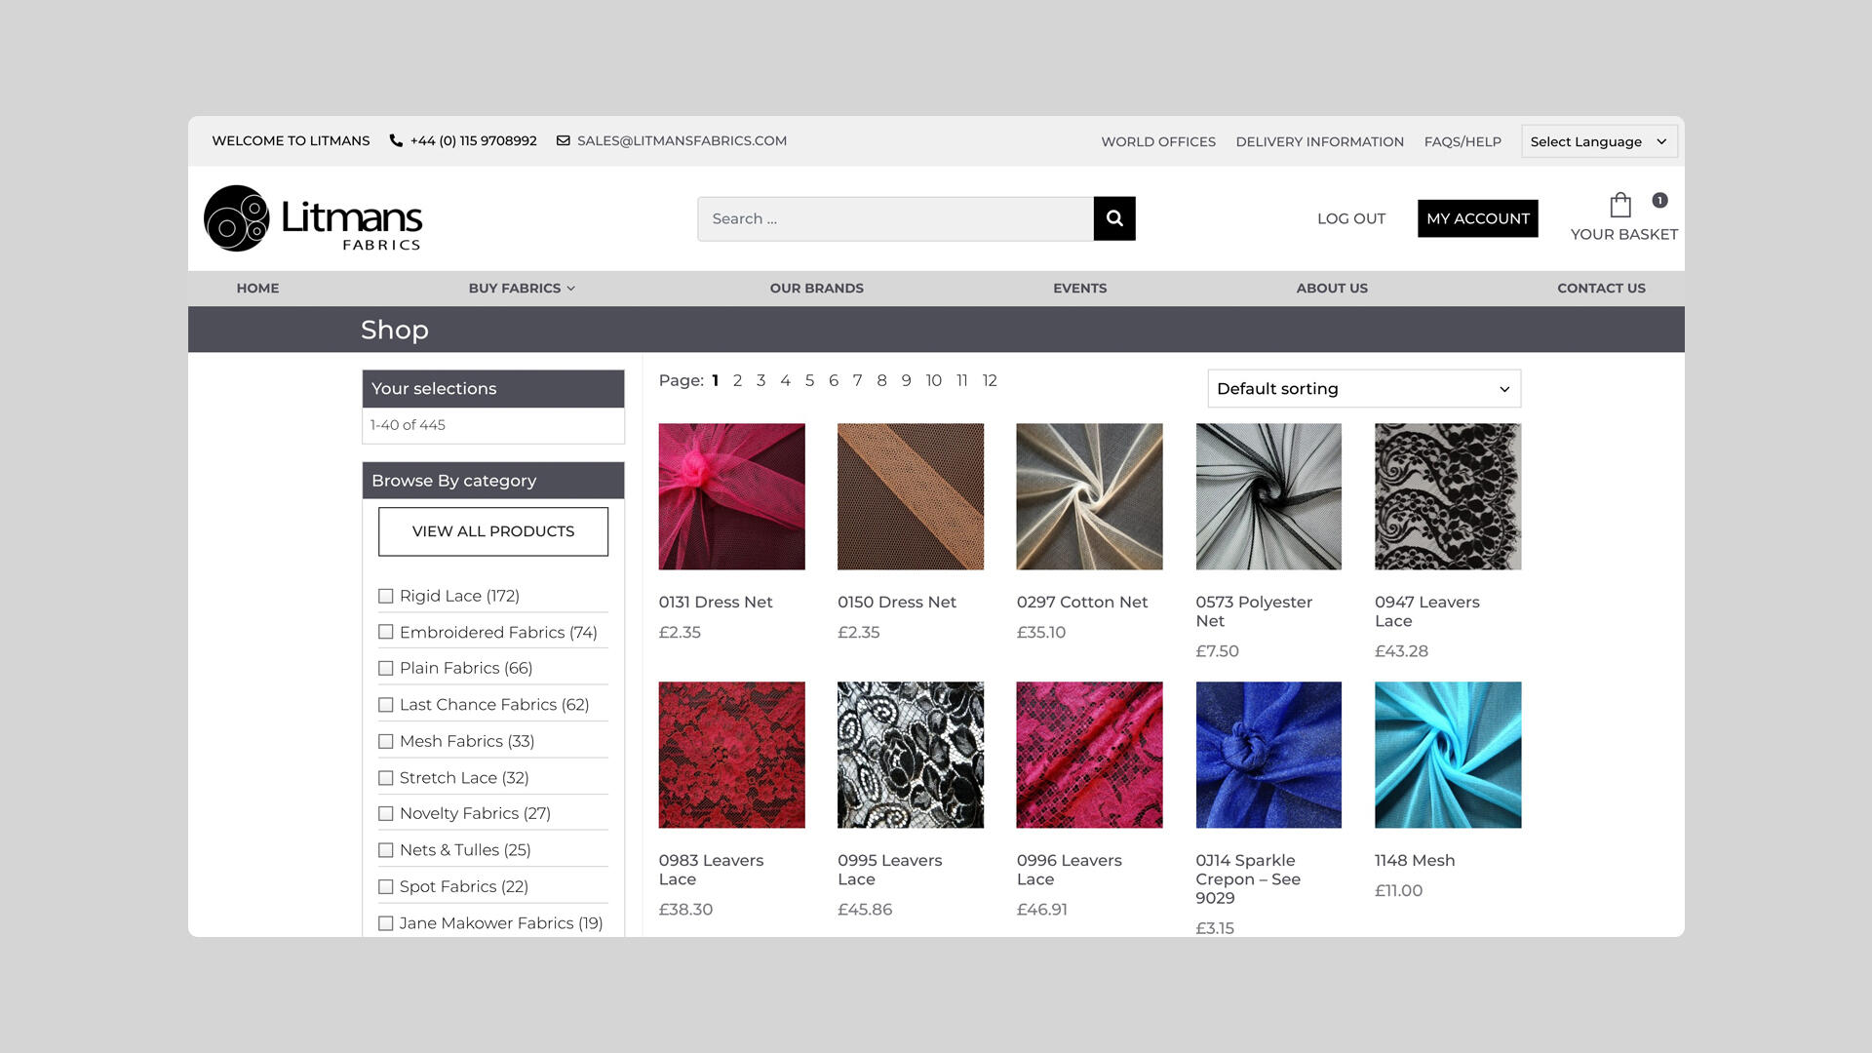Click the phone icon in header
The image size is (1872, 1053).
pos(396,140)
